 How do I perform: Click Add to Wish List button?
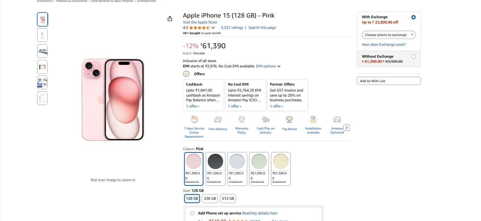(389, 81)
